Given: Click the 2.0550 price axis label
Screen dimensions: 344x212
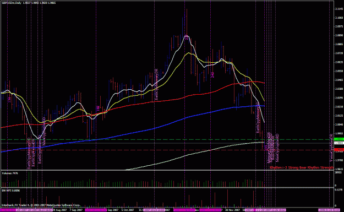Looking at the screenshot, I should tap(339, 71).
